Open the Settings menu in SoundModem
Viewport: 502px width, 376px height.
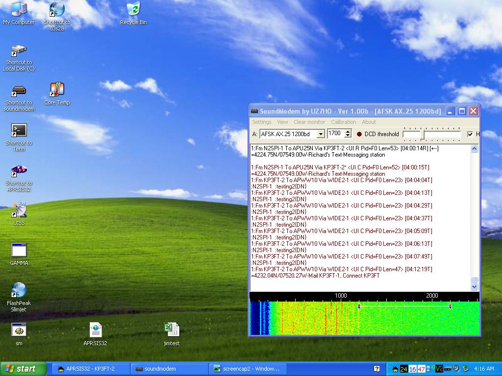[261, 122]
